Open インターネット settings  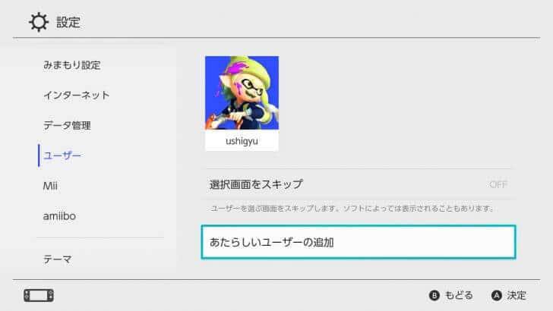(76, 95)
